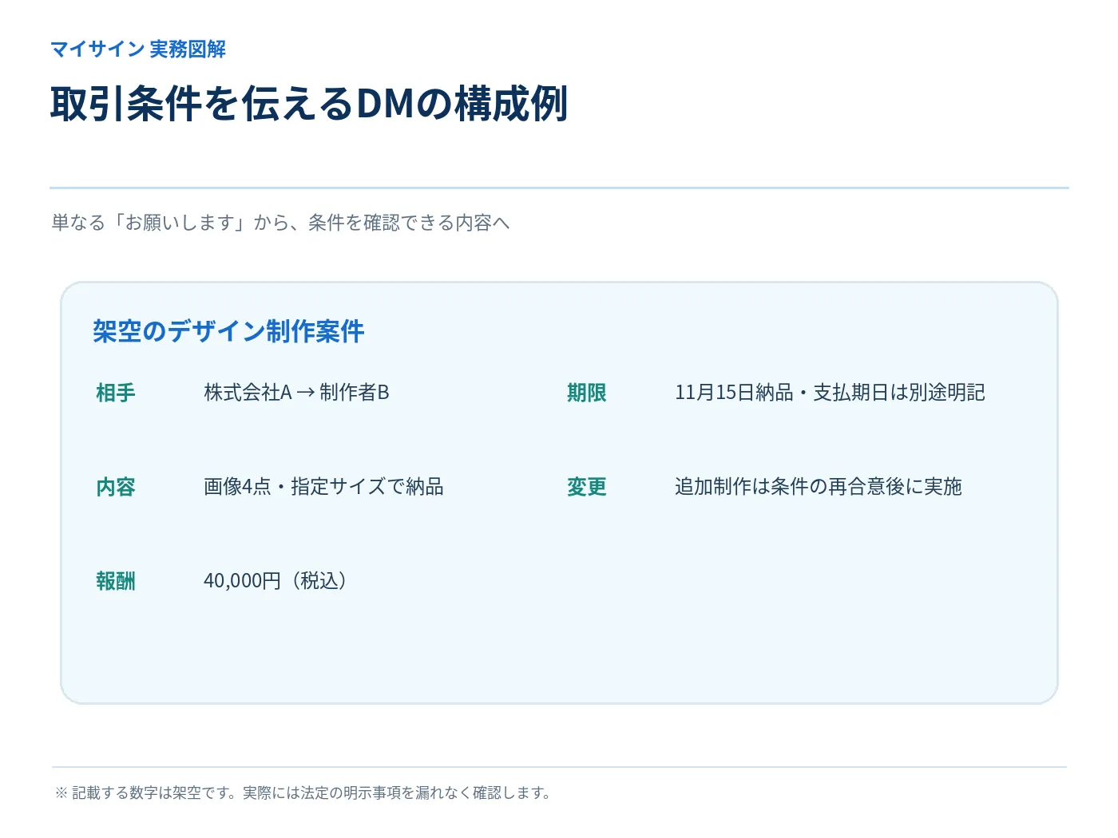Click the value 追加制作は条件の再合意後に実施

coord(819,487)
